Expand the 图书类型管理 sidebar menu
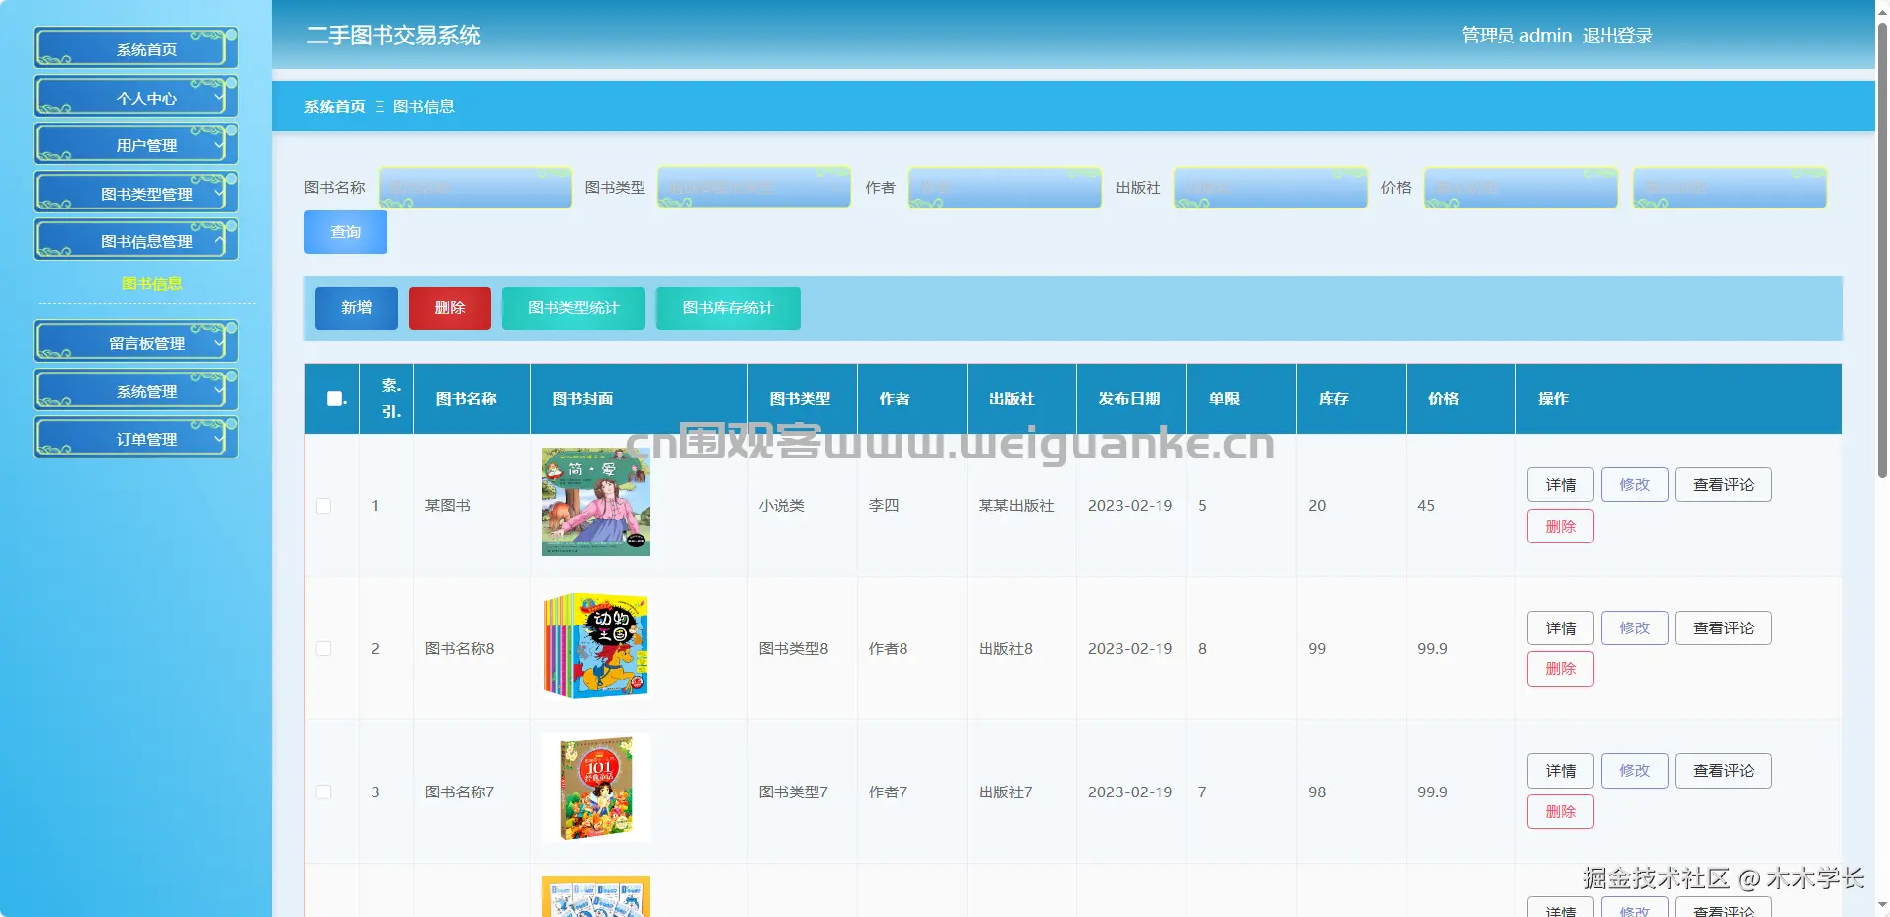Screen dimensions: 1890x917 [x=136, y=193]
